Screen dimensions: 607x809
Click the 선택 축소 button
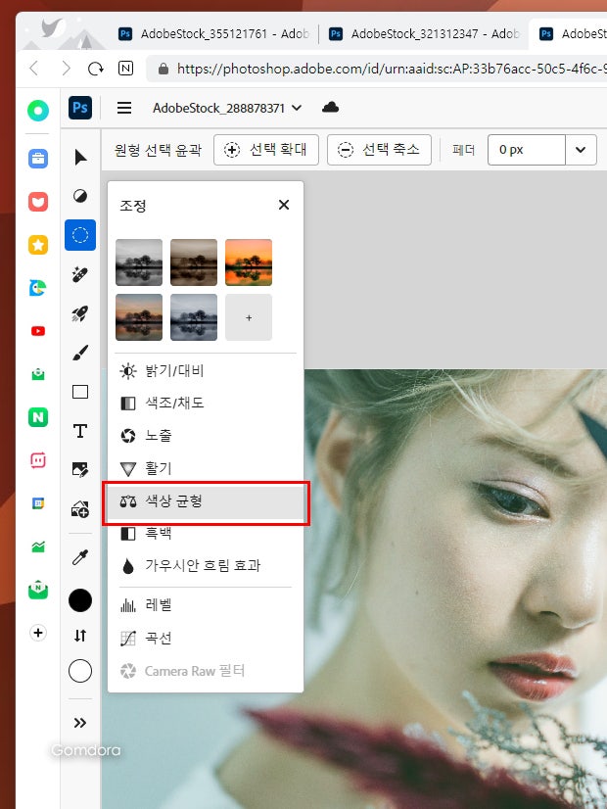click(379, 150)
